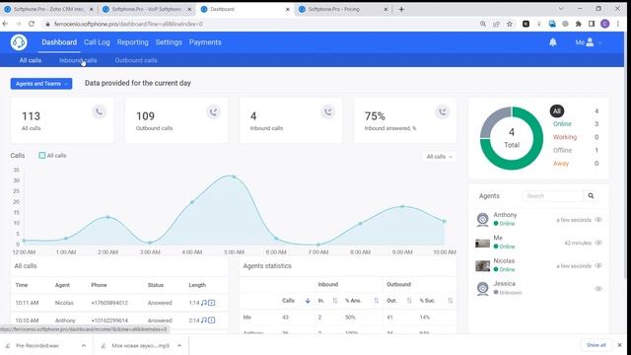
Task: Filter agents by Online status
Action: pyautogui.click(x=562, y=124)
